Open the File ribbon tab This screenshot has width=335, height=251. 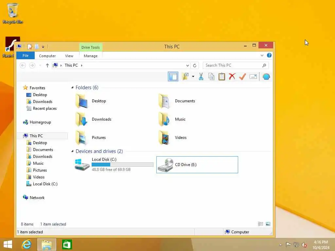click(x=26, y=56)
